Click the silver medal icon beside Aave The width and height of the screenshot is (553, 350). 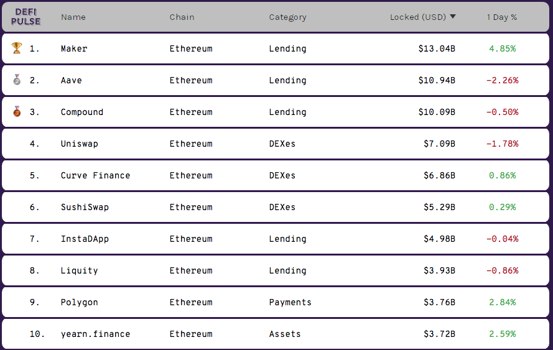17,80
